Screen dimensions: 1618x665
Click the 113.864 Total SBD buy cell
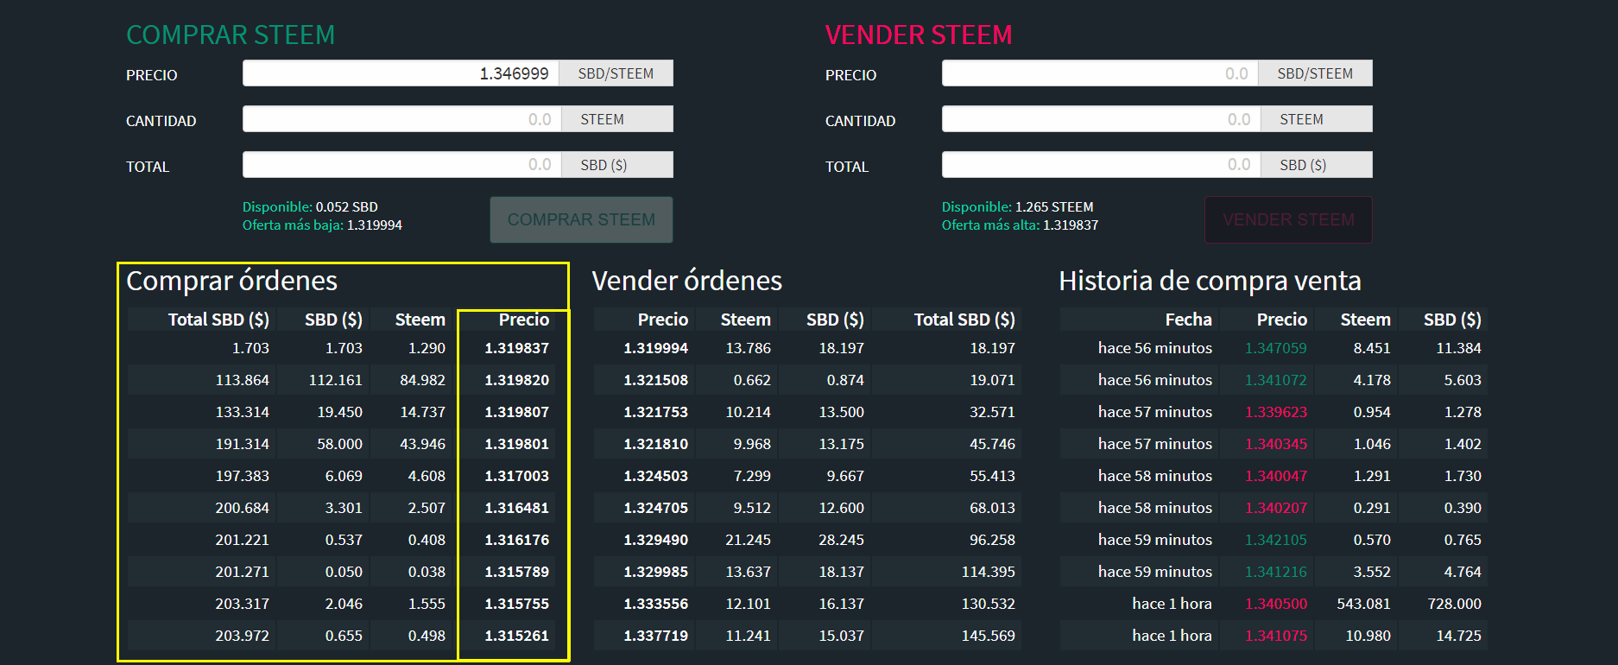tap(243, 380)
